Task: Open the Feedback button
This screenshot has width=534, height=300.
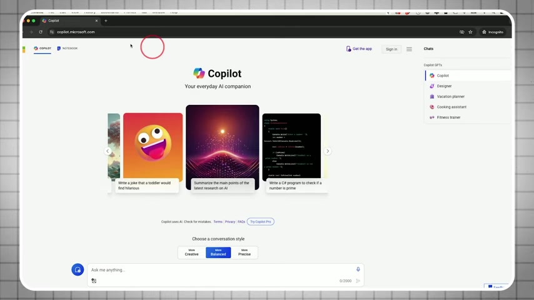Action: pos(496,286)
